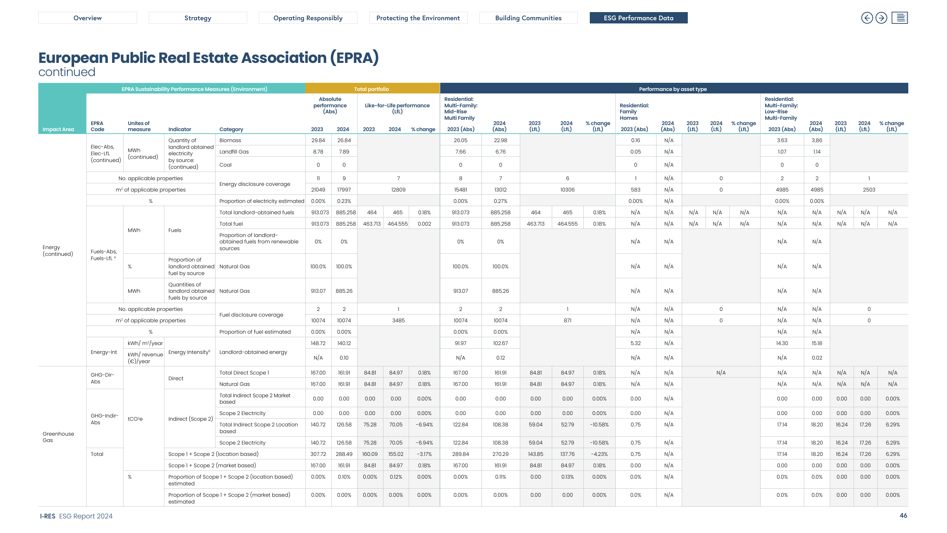Open the Building Communities tab
This screenshot has width=947, height=533.
(528, 18)
